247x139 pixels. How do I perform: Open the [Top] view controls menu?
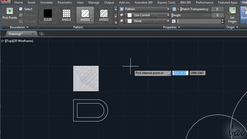[9, 41]
